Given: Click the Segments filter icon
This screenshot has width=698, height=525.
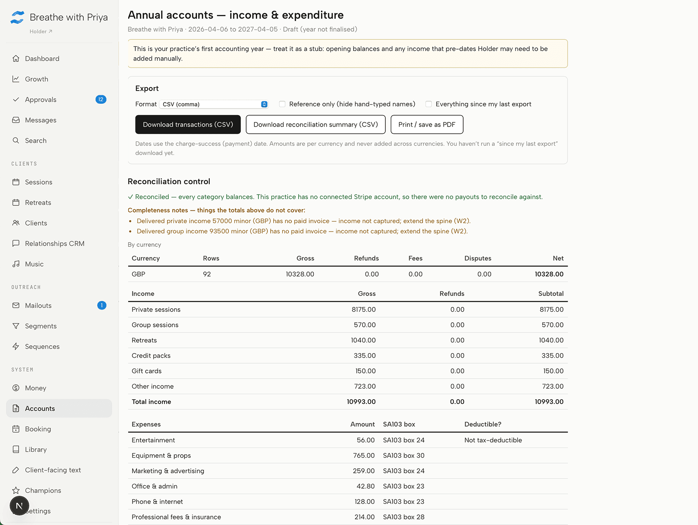Looking at the screenshot, I should pos(16,326).
